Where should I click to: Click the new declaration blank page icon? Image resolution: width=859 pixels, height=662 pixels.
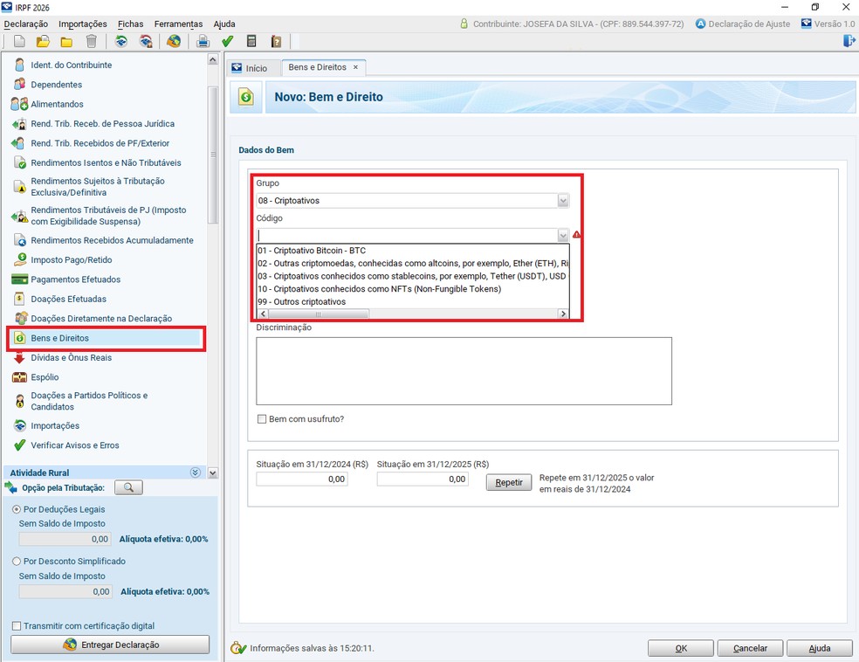pyautogui.click(x=19, y=41)
